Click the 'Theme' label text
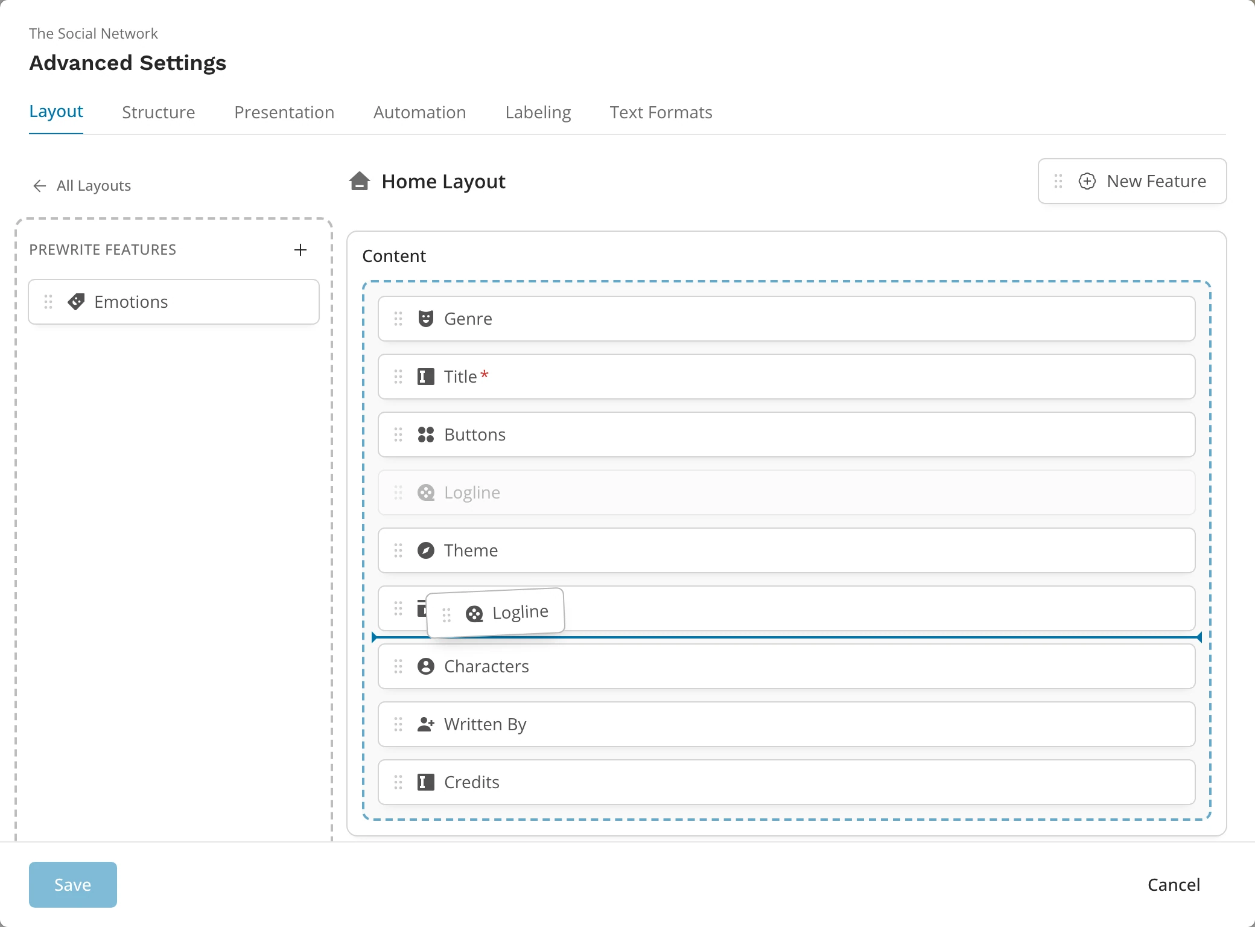1255x927 pixels. [x=471, y=550]
